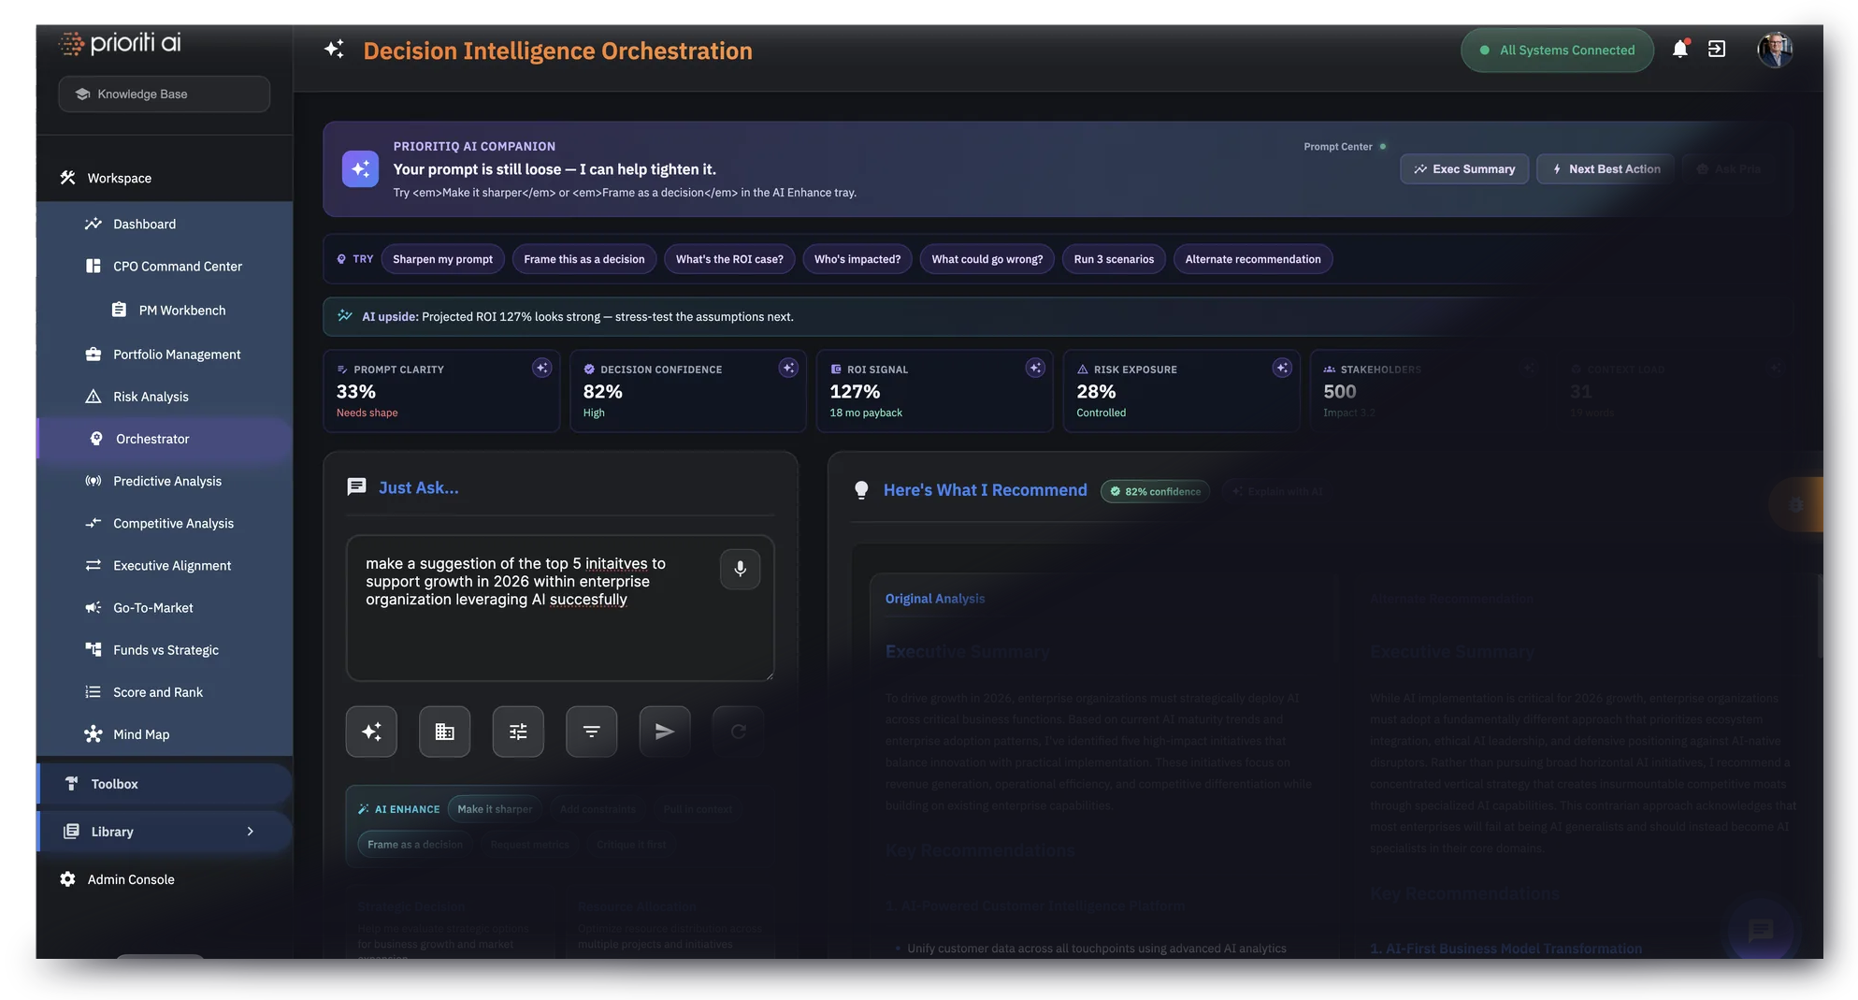1858x1000 pixels.
Task: Click the sparkle icon on the Risk Exposure card
Action: coord(1282,369)
